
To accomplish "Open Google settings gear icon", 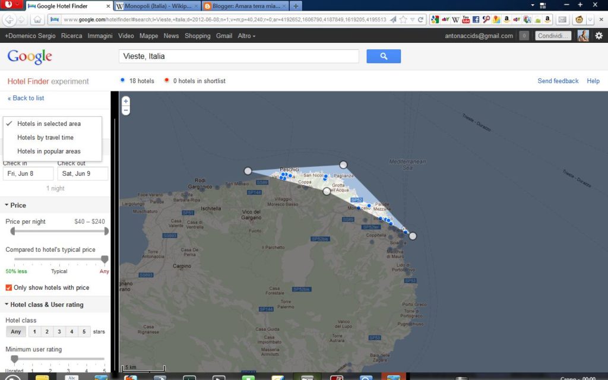I will pyautogui.click(x=598, y=36).
